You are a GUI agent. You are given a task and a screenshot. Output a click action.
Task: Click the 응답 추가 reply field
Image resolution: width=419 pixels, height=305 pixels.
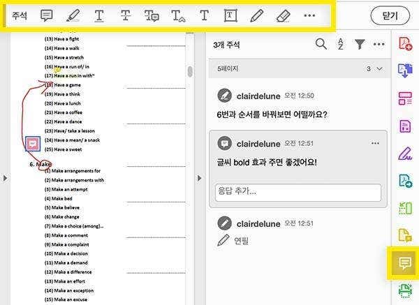click(298, 193)
